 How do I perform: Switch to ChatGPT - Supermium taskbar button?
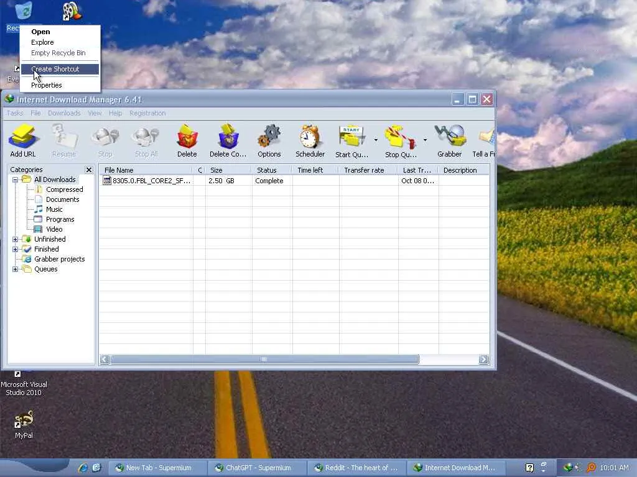point(257,468)
